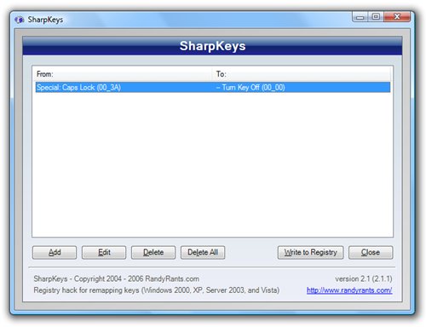Screen dimensions: 426x327
Task: Sort by the To: column header
Action: coord(302,74)
